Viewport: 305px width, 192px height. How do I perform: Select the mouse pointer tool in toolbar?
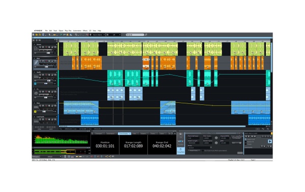pyautogui.click(x=50, y=35)
